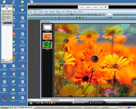Open the zoom percentage dropdown
The image size is (136, 109).
[x=112, y=14]
